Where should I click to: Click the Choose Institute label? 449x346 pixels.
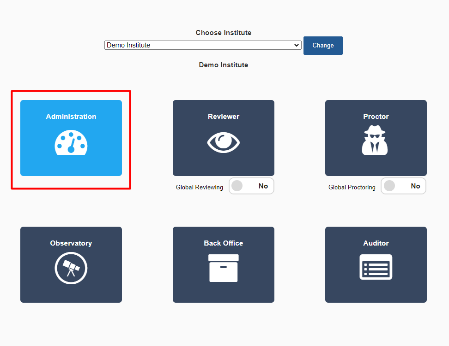[224, 33]
